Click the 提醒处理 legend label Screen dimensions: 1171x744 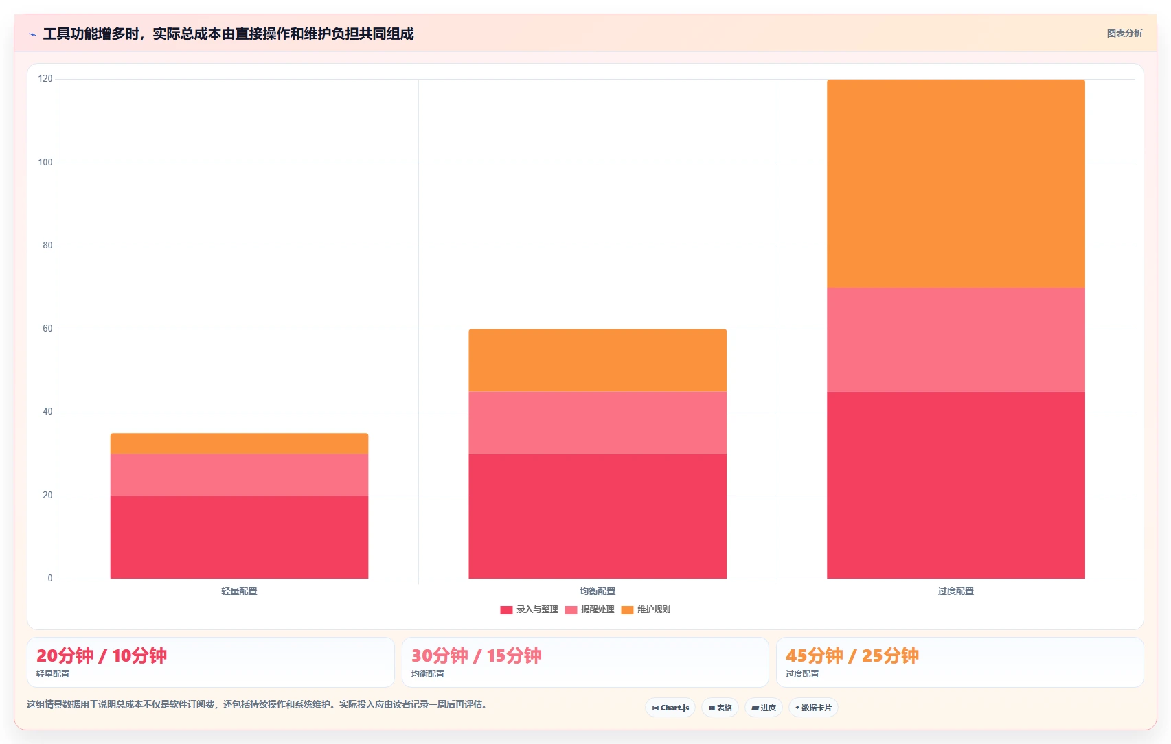tap(598, 609)
